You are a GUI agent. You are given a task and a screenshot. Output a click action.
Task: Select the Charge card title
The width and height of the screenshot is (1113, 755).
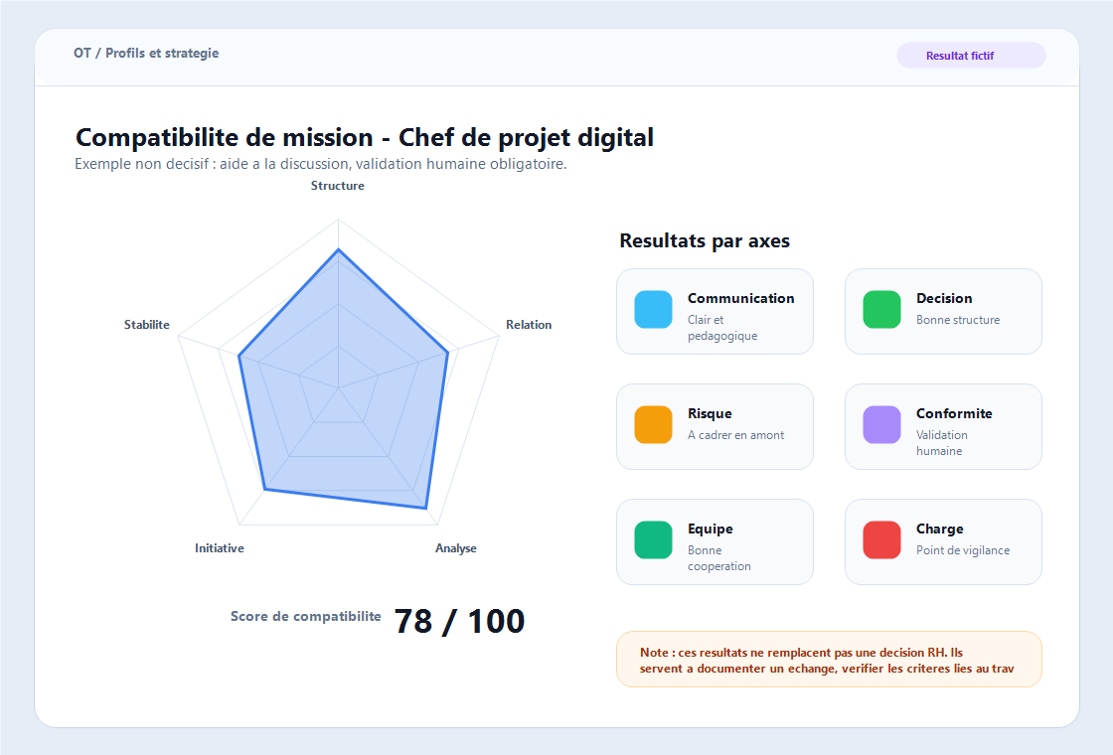(940, 528)
